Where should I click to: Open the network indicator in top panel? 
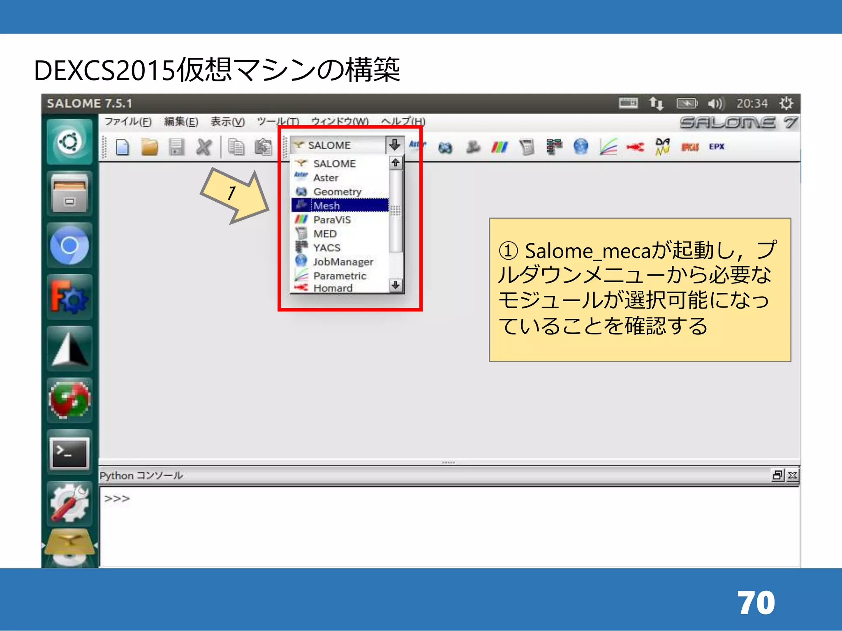coord(656,103)
